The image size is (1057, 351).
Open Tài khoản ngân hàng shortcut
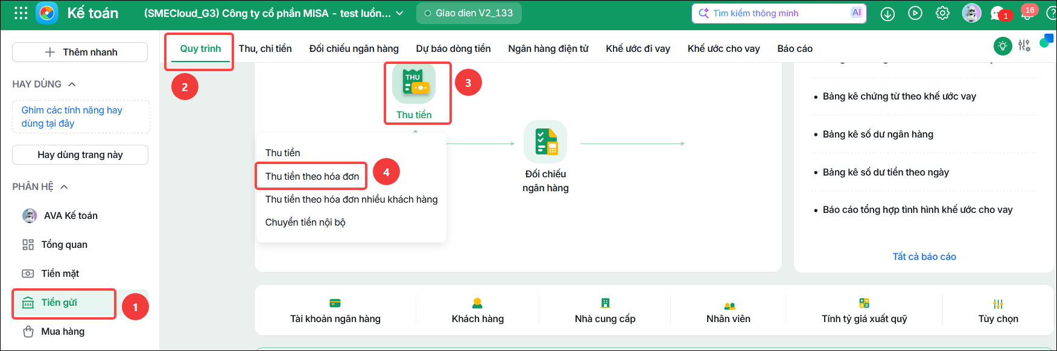335,311
